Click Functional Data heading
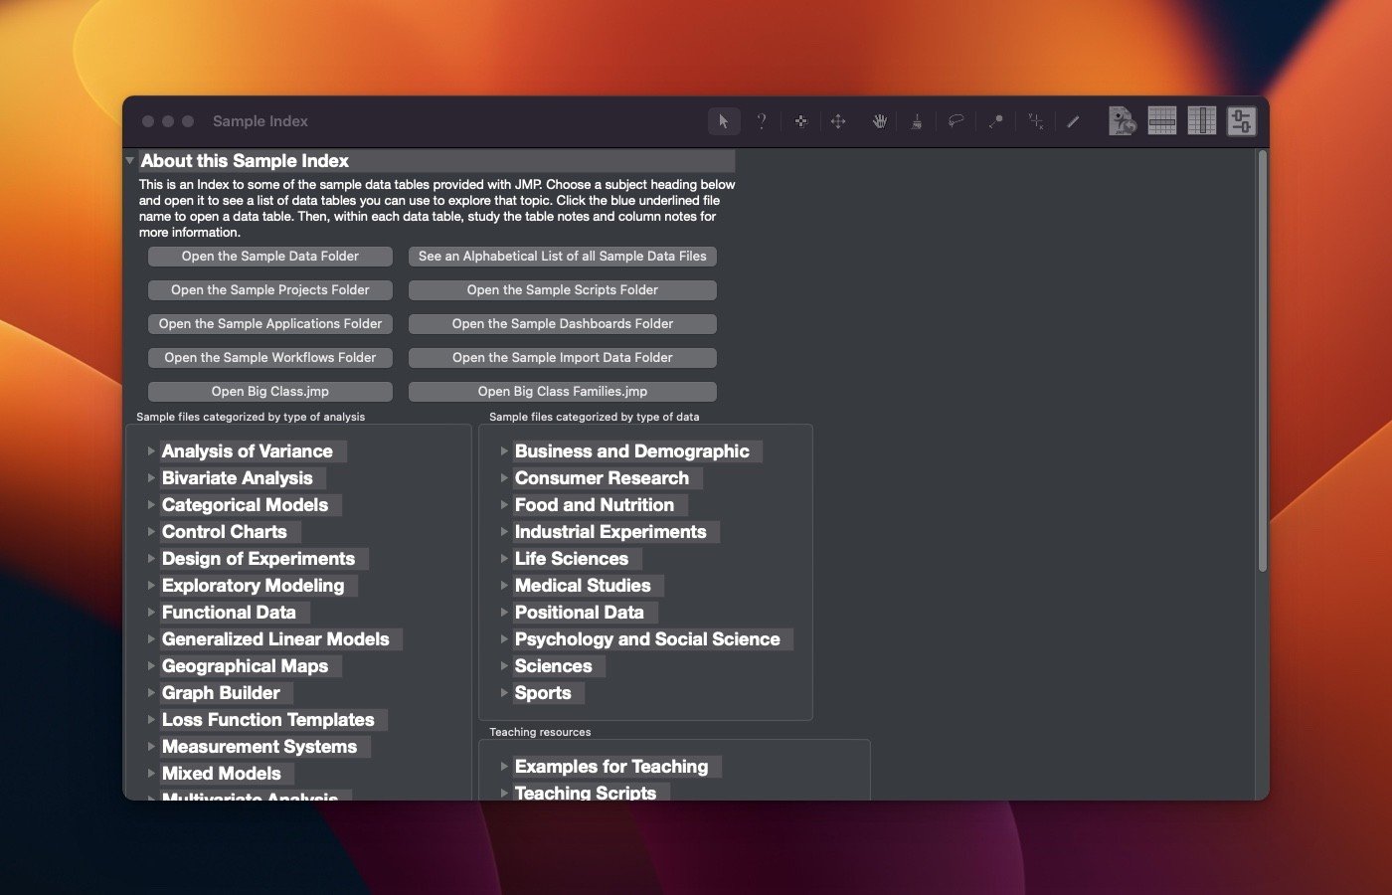The width and height of the screenshot is (1392, 895). point(229,613)
